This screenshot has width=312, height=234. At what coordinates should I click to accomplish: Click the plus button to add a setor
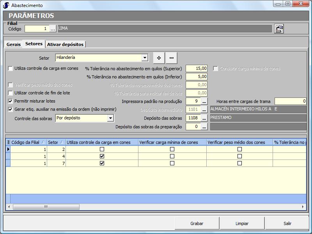click(x=159, y=58)
